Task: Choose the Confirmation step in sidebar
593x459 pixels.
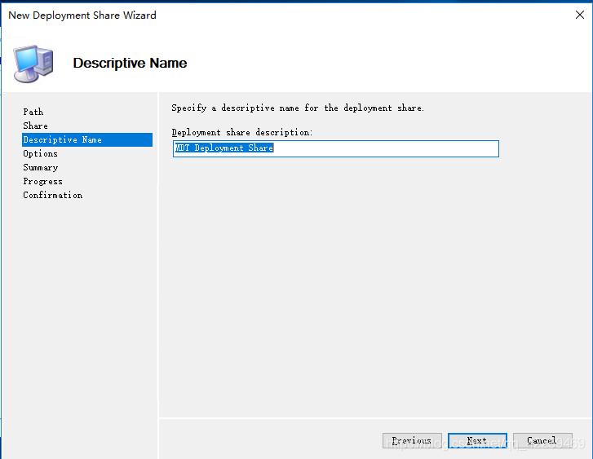Action: (x=52, y=195)
